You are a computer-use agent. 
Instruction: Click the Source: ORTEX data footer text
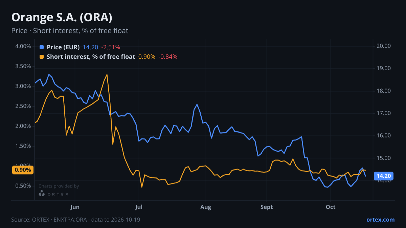76,220
